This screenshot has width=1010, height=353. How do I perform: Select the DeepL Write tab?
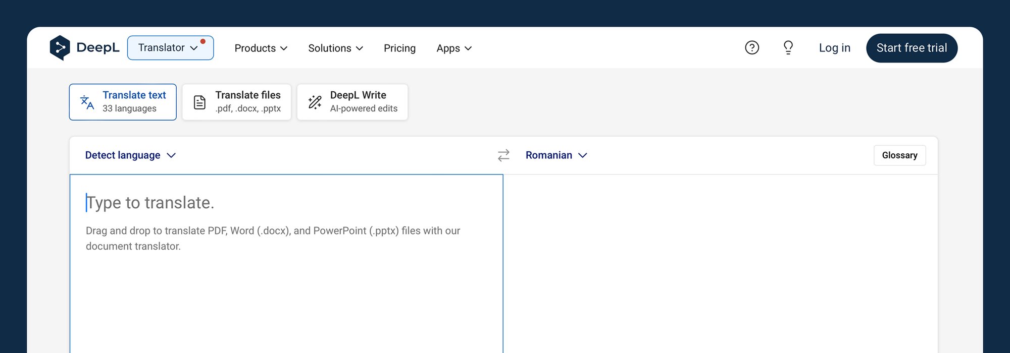coord(352,102)
